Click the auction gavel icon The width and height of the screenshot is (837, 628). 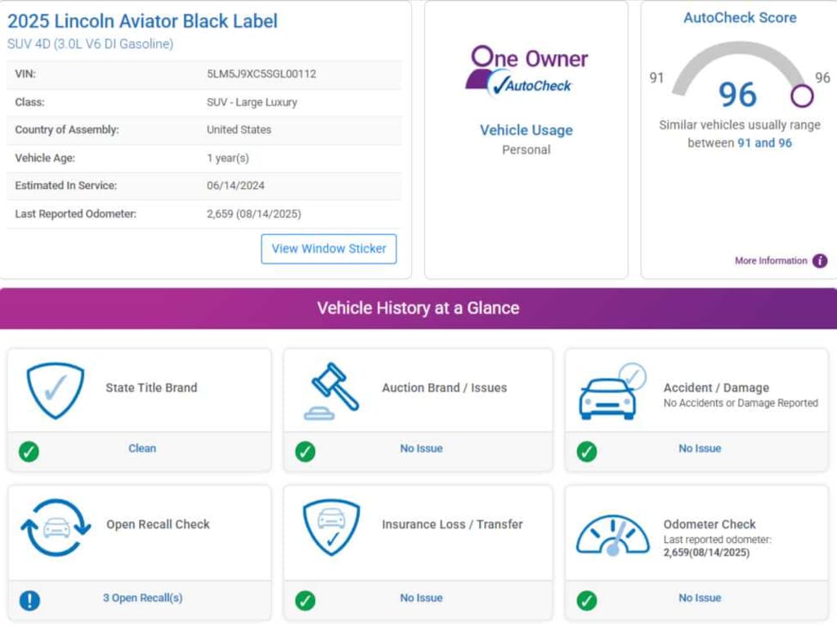331,391
